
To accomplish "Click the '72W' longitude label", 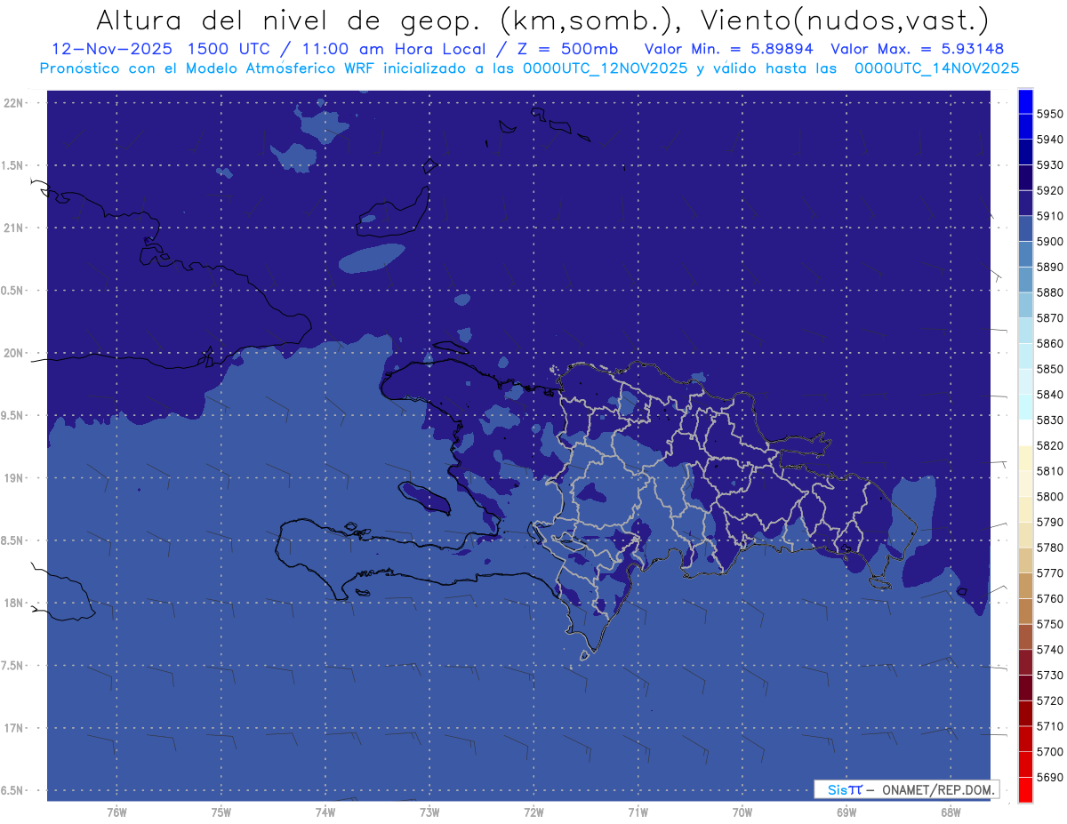I will pyautogui.click(x=533, y=812).
